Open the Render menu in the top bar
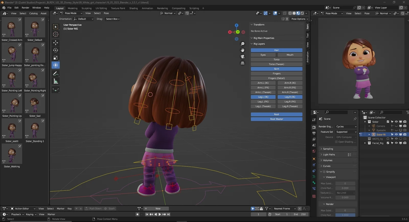 pos(25,8)
